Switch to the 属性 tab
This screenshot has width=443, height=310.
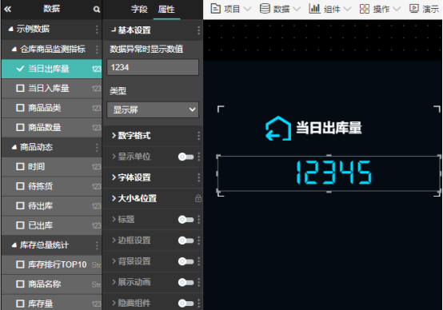tap(166, 10)
